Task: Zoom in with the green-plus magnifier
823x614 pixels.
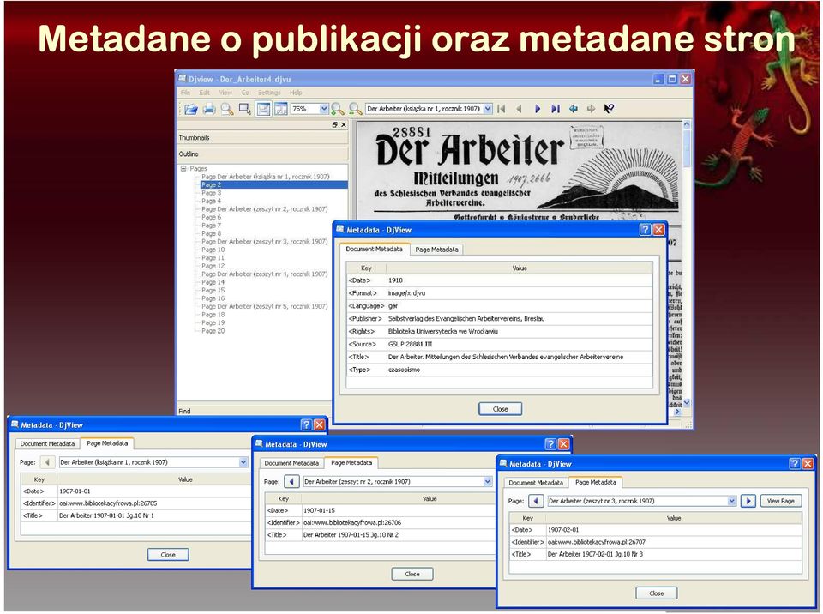Action: [338, 109]
